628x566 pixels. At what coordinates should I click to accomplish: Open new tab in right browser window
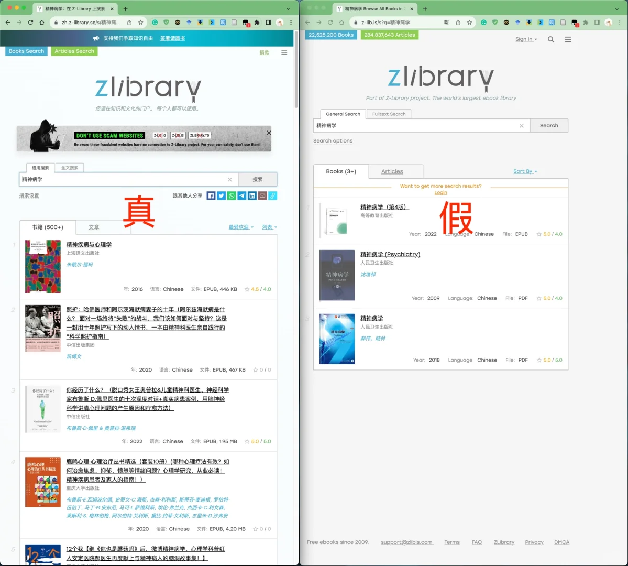click(x=425, y=9)
